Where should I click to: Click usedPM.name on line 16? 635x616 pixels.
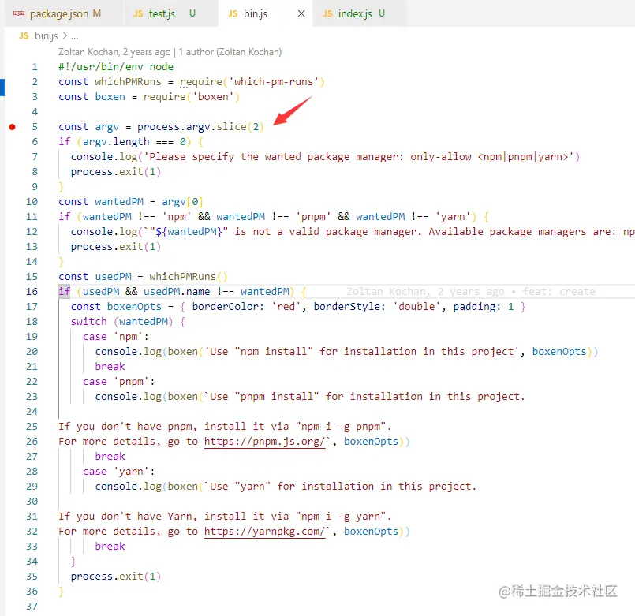(x=177, y=292)
